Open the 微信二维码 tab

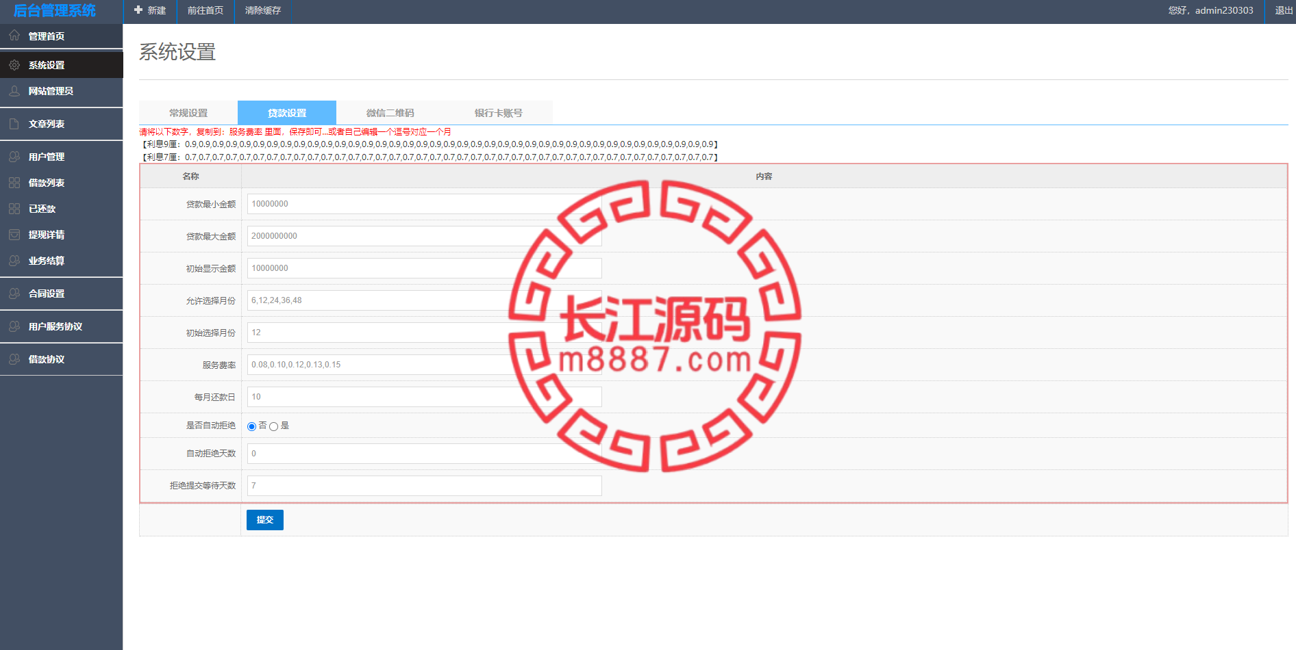(x=390, y=113)
